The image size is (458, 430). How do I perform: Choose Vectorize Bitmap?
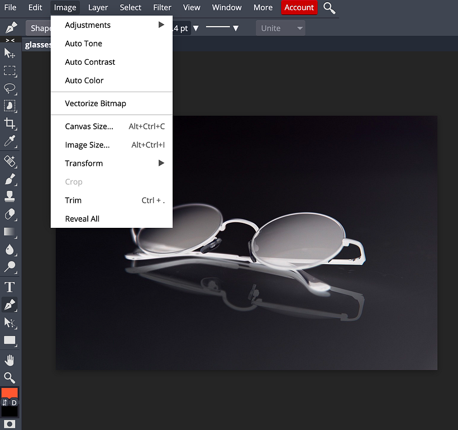point(112,103)
